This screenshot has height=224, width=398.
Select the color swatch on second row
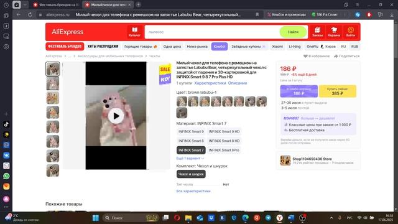(182, 113)
